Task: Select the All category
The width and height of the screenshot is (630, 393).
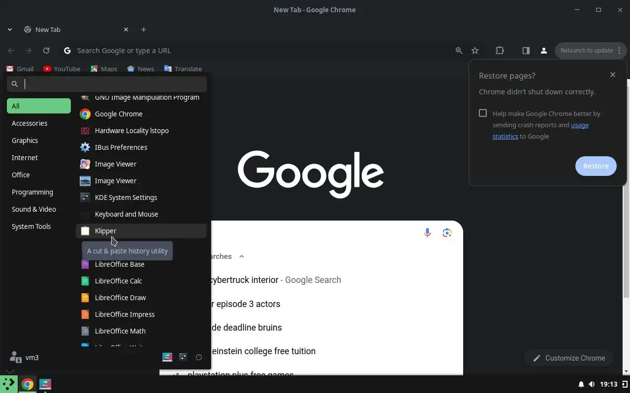Action: click(x=39, y=106)
